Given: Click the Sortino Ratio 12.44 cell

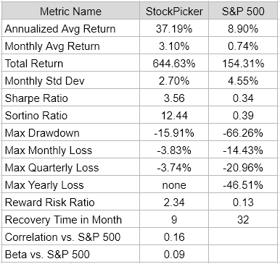Looking at the screenshot, I should tap(174, 115).
